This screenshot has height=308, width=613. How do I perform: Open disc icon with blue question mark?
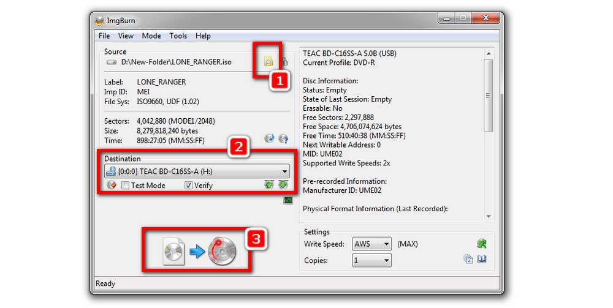click(283, 138)
